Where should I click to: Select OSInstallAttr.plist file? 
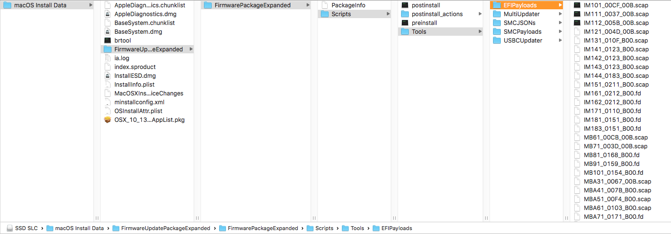coord(138,111)
